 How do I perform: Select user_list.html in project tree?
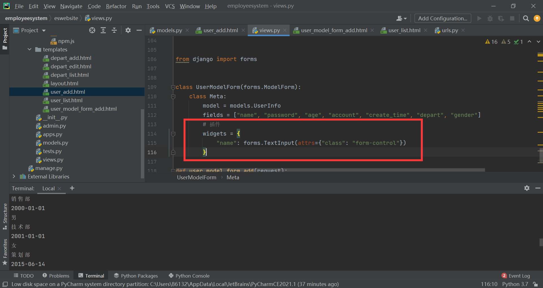66,100
